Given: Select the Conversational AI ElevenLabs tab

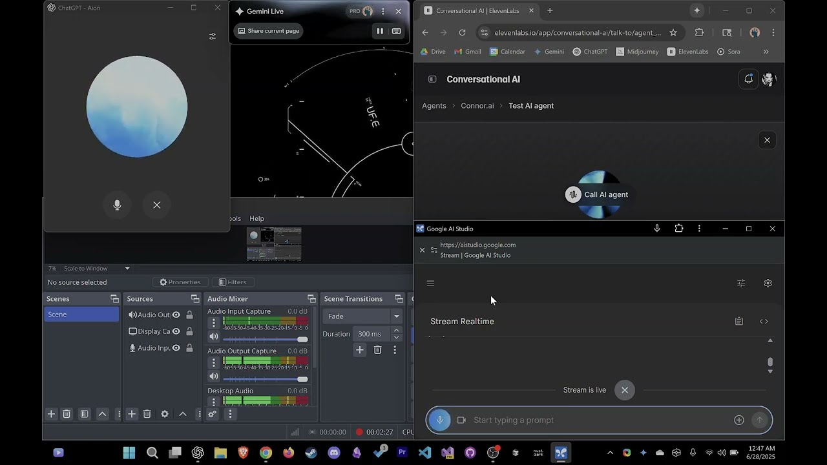Looking at the screenshot, I should 479,10.
